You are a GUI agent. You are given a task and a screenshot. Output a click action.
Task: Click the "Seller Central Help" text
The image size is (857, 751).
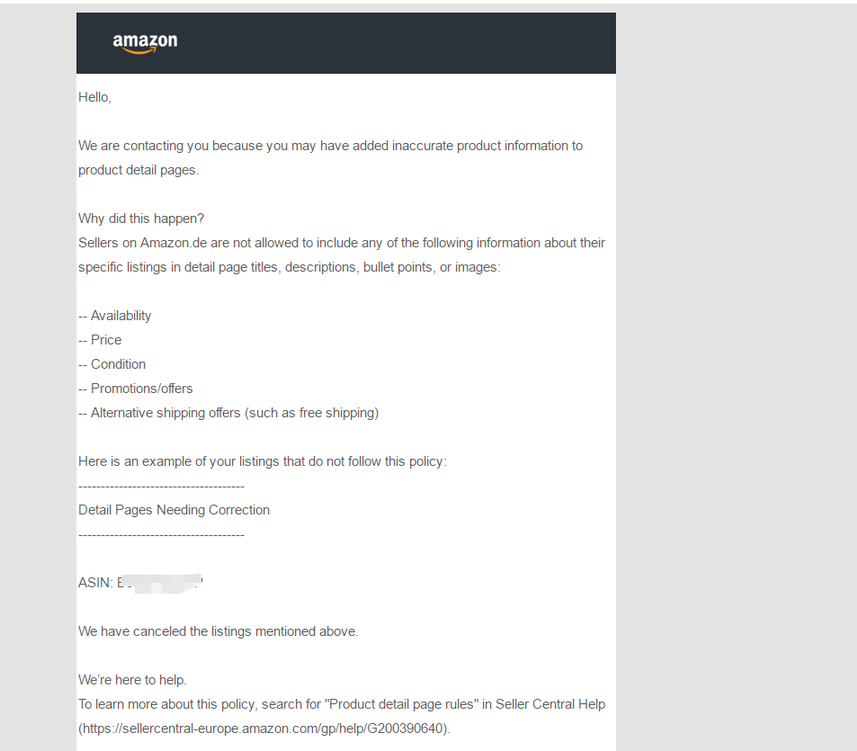coord(550,704)
